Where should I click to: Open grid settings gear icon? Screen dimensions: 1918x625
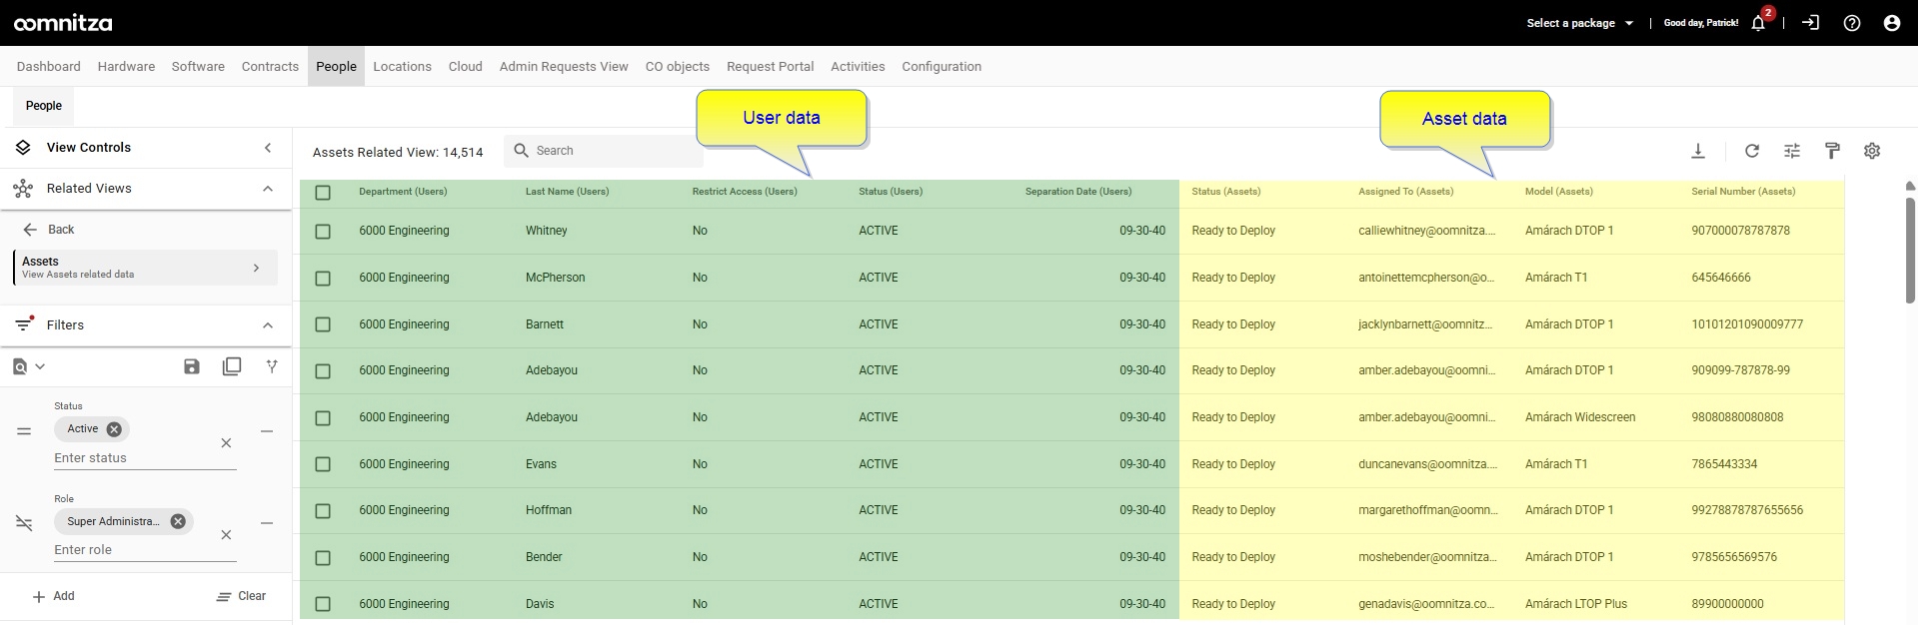pyautogui.click(x=1871, y=151)
